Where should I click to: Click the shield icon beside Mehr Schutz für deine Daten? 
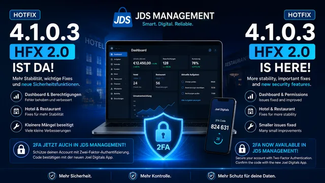click(x=211, y=176)
